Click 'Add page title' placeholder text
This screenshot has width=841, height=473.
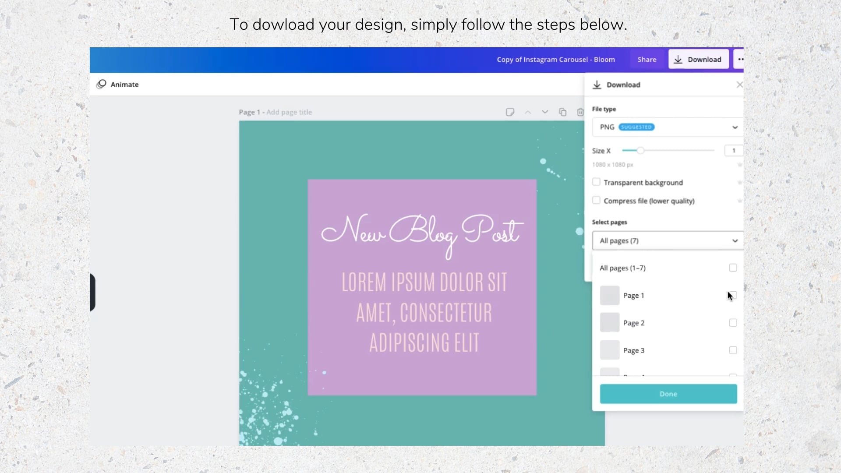289,112
